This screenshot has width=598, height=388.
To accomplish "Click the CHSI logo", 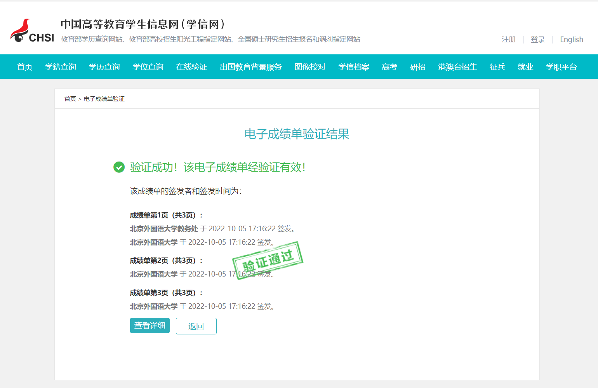I will pyautogui.click(x=32, y=31).
